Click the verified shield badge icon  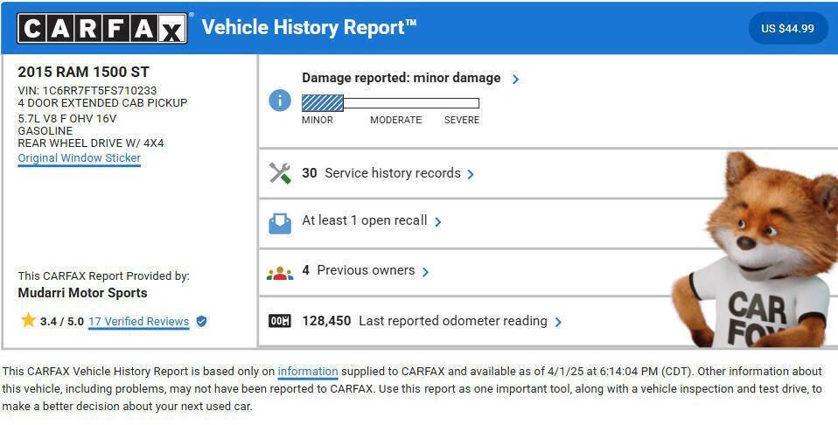(x=201, y=321)
